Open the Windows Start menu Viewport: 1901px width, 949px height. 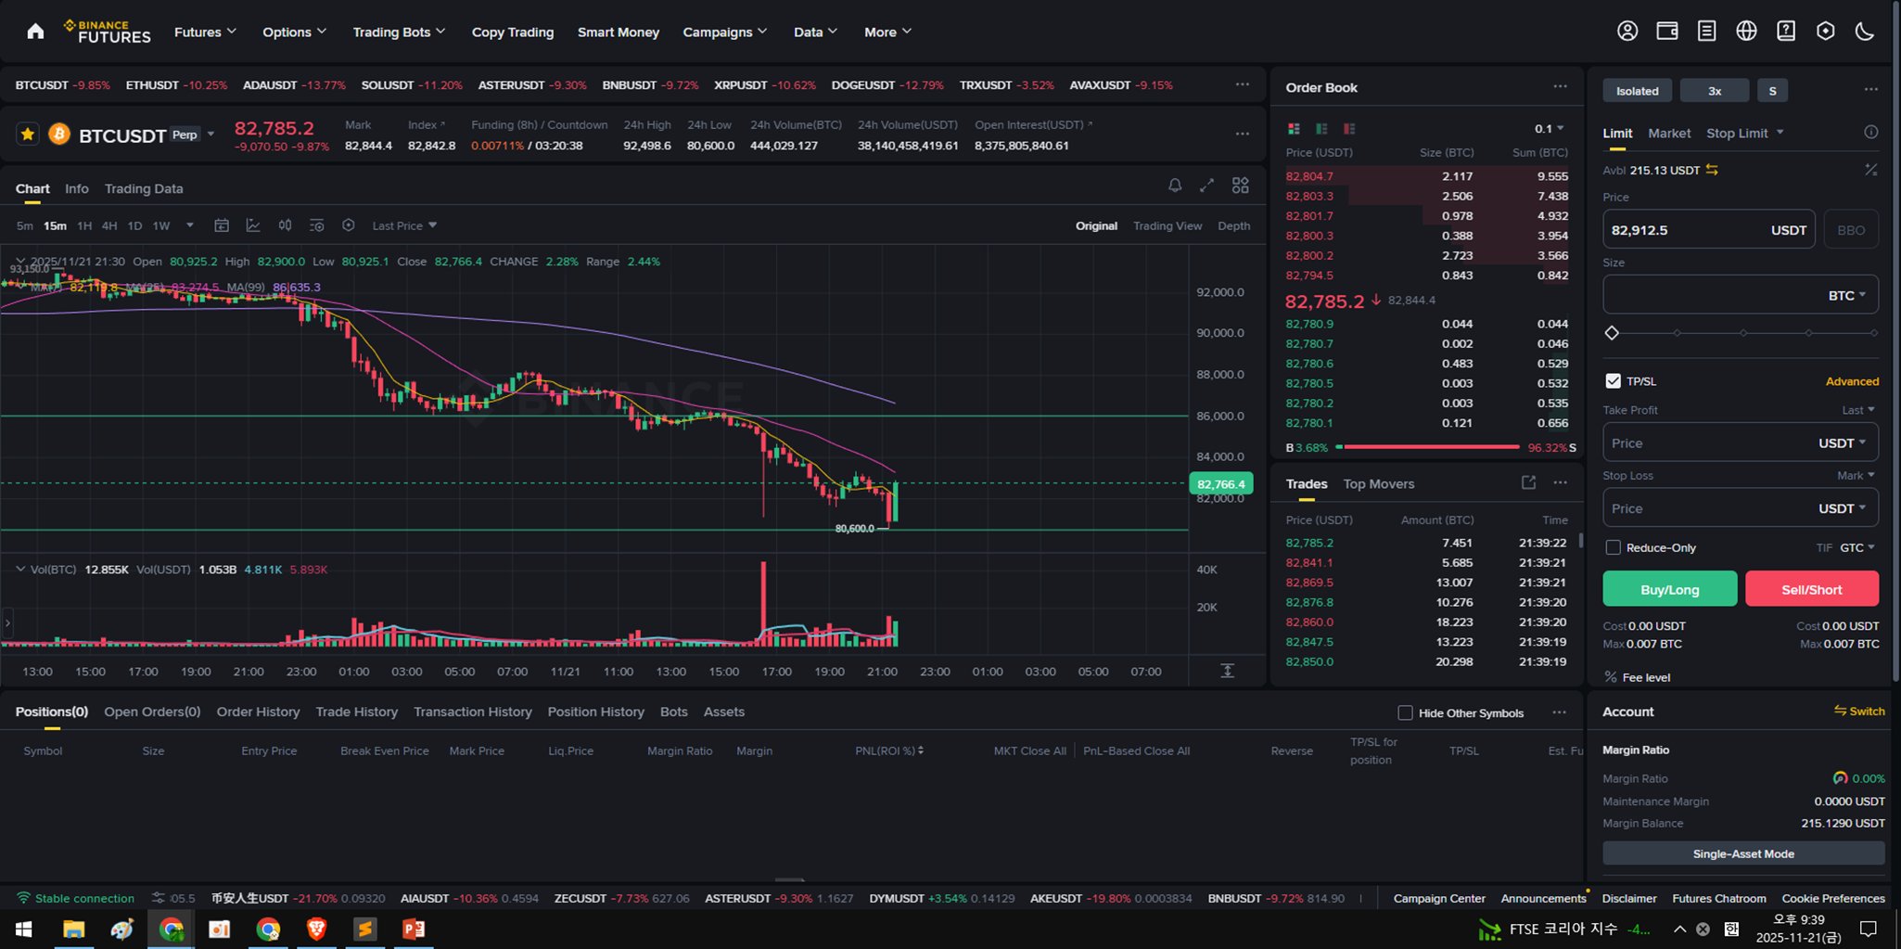24,929
